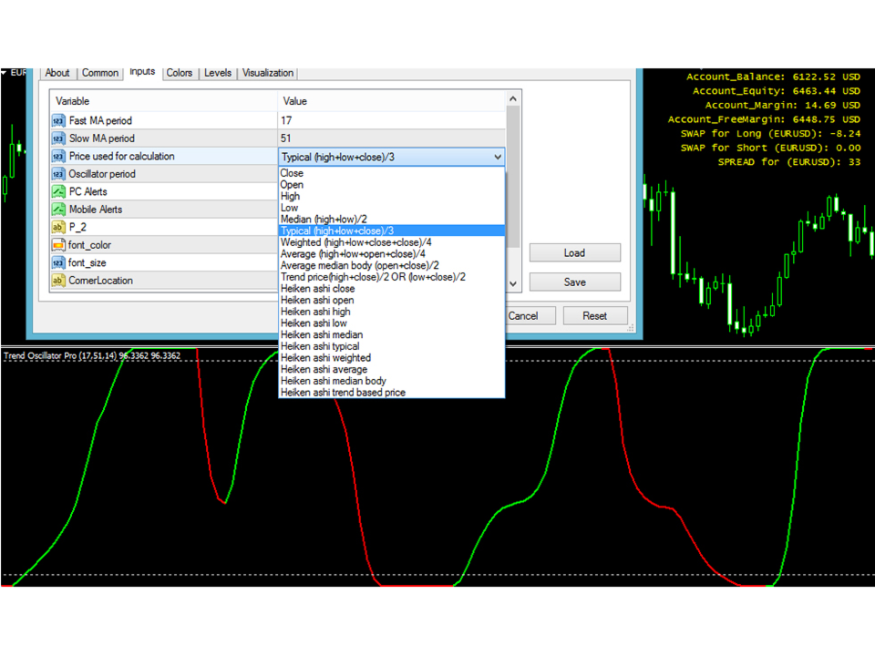Screen dimensions: 875x656
Task: Click the Load button
Action: [x=575, y=253]
